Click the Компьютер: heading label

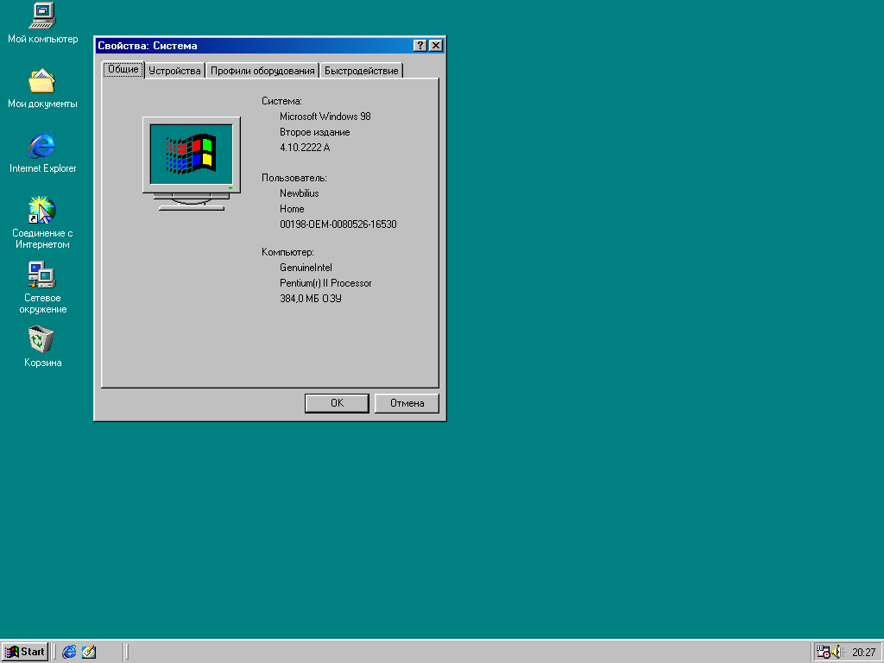287,253
